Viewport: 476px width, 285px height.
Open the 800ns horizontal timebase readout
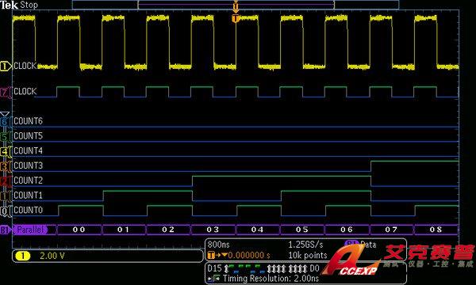tap(219, 245)
